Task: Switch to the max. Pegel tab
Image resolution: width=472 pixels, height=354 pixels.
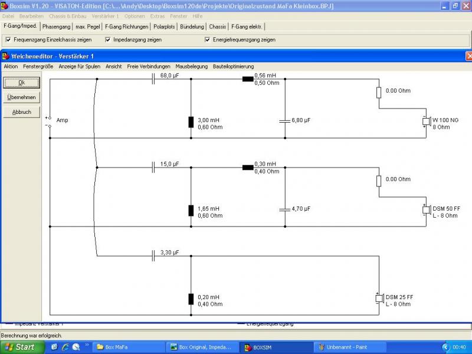Action: [x=87, y=27]
